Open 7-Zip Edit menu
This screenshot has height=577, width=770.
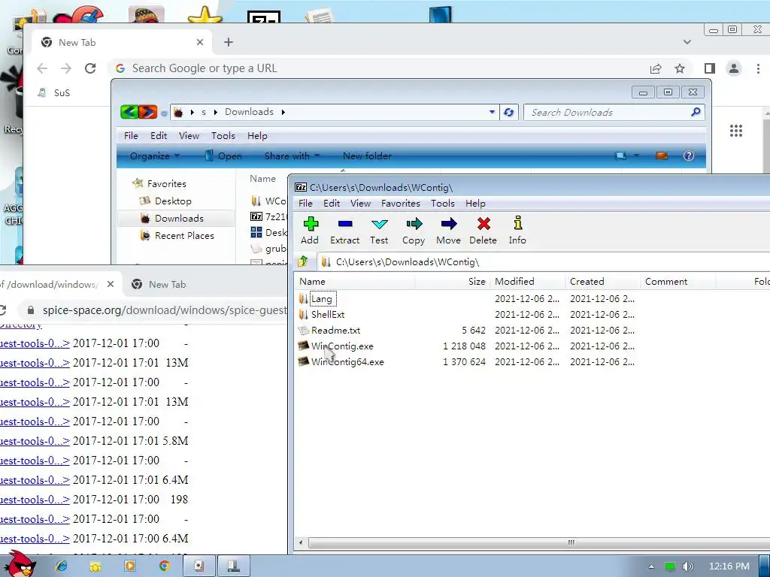click(x=332, y=203)
